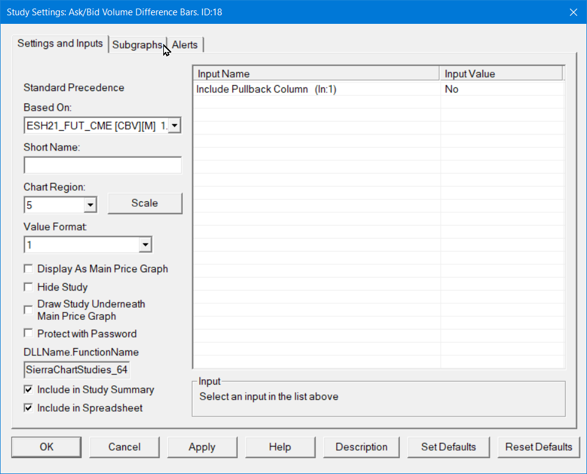Image resolution: width=587 pixels, height=474 pixels.
Task: Open the Value Format dropdown
Action: tap(146, 245)
